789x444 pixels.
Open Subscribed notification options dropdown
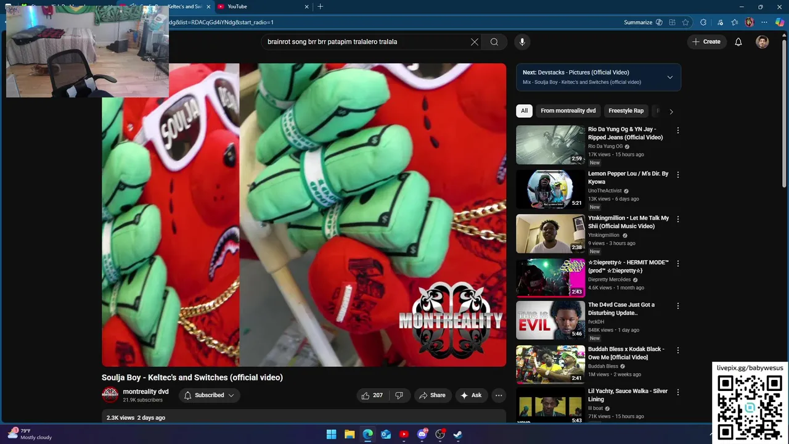click(x=210, y=395)
